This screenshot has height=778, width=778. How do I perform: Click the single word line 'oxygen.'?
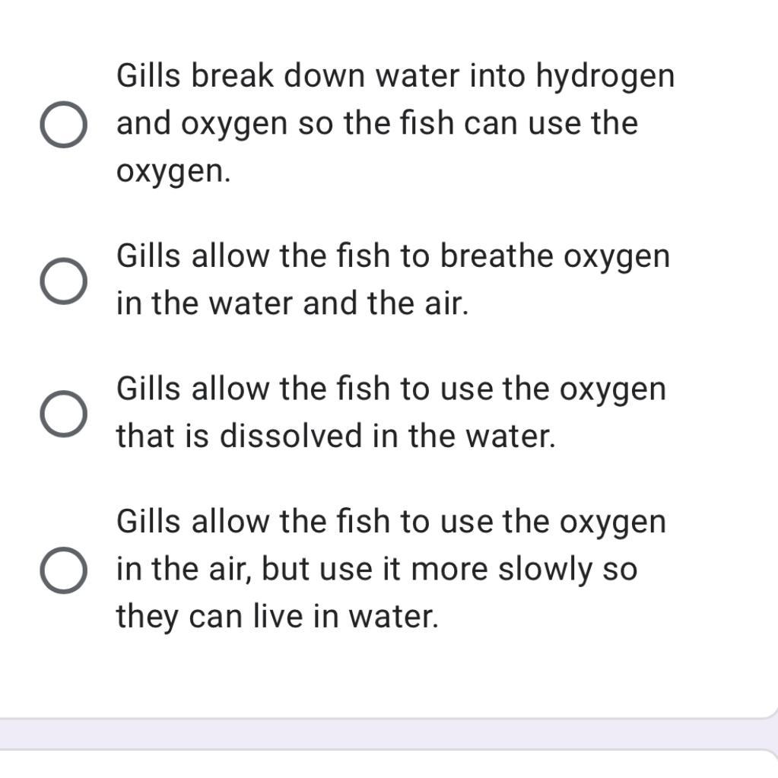pos(173,172)
